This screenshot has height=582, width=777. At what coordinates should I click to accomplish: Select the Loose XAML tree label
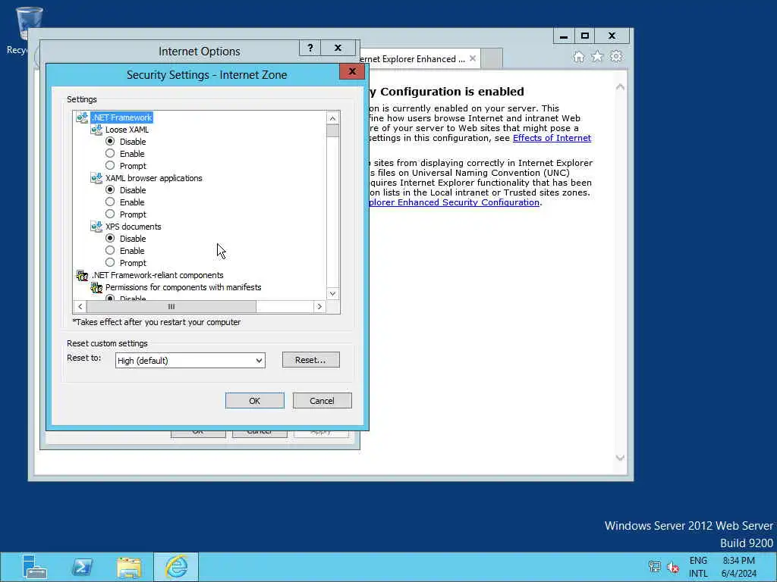tap(127, 130)
